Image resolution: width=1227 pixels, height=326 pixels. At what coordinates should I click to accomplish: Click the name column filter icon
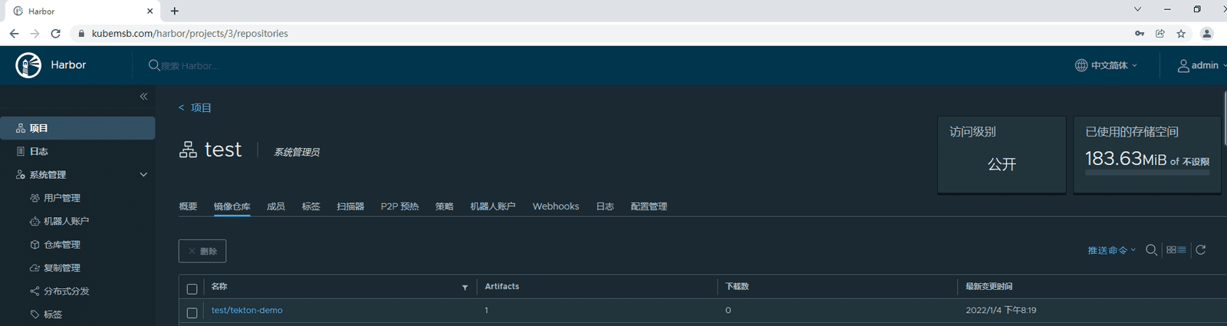(x=465, y=288)
